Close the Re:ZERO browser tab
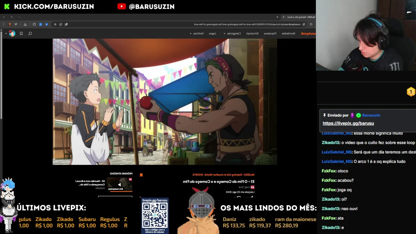This screenshot has height=234, width=416. (x=283, y=17)
